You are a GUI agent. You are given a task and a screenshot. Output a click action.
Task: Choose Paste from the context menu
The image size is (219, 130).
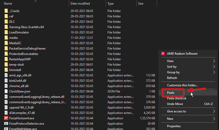pos(188,93)
